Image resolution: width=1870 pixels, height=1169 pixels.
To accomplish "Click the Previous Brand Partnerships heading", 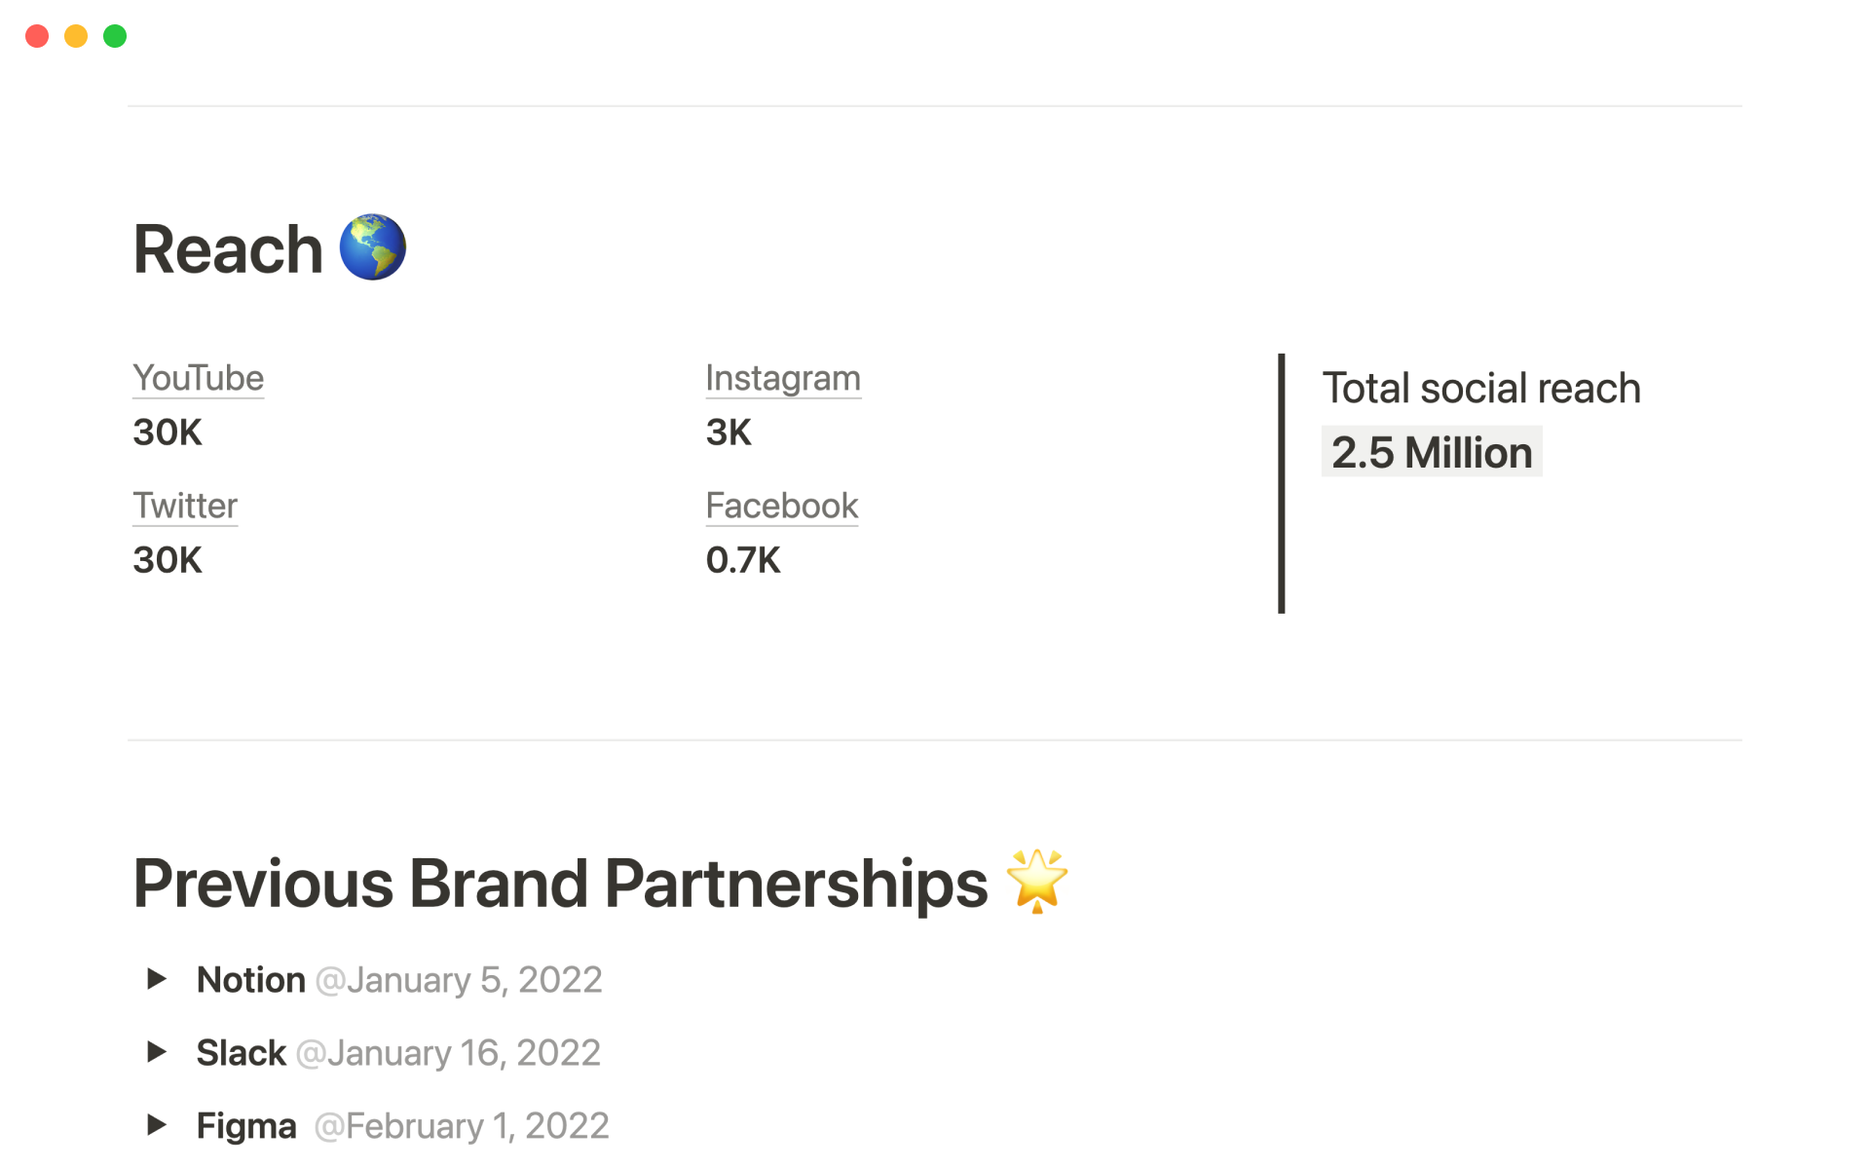I will click(x=560, y=884).
